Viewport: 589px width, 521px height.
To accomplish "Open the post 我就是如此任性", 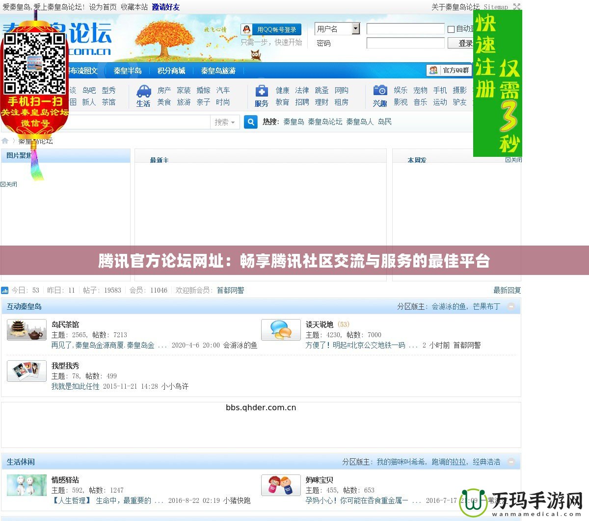I will 76,386.
